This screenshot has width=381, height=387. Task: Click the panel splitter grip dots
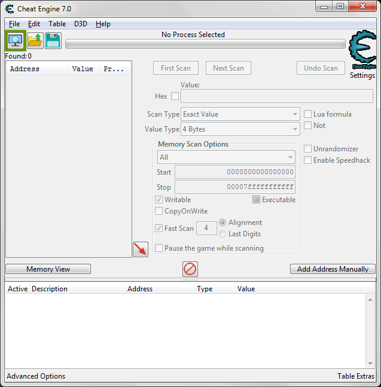point(190,280)
